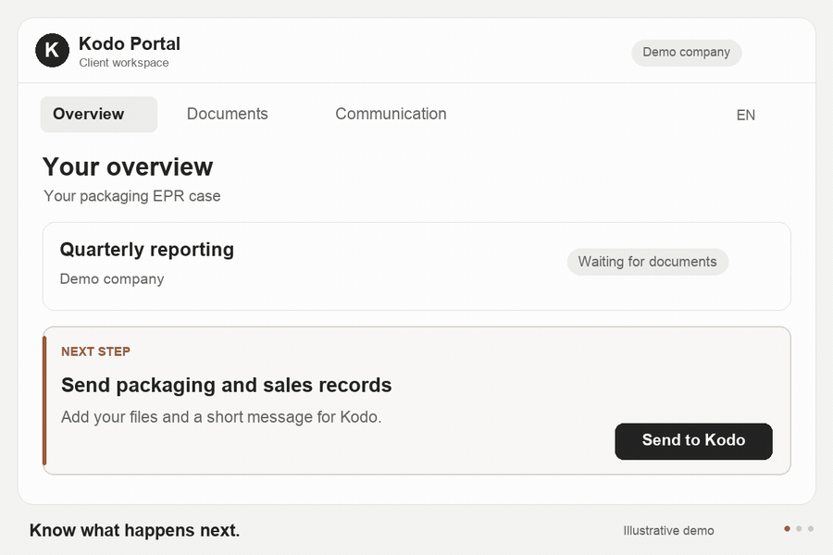Click Your packaging EPR case text

[132, 196]
